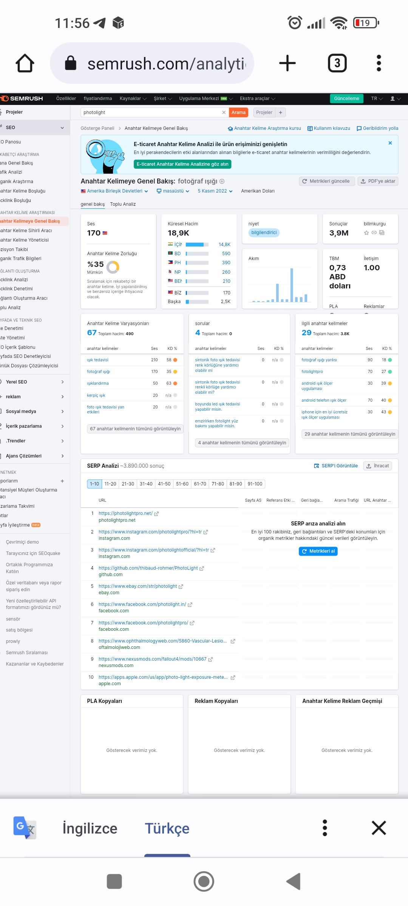Open external link icon for github PhotoLight result

(202, 568)
